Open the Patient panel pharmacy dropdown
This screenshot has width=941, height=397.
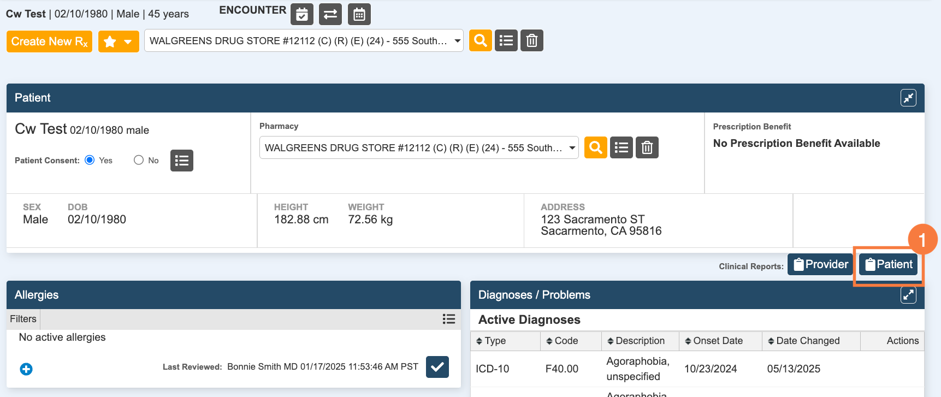pyautogui.click(x=419, y=147)
